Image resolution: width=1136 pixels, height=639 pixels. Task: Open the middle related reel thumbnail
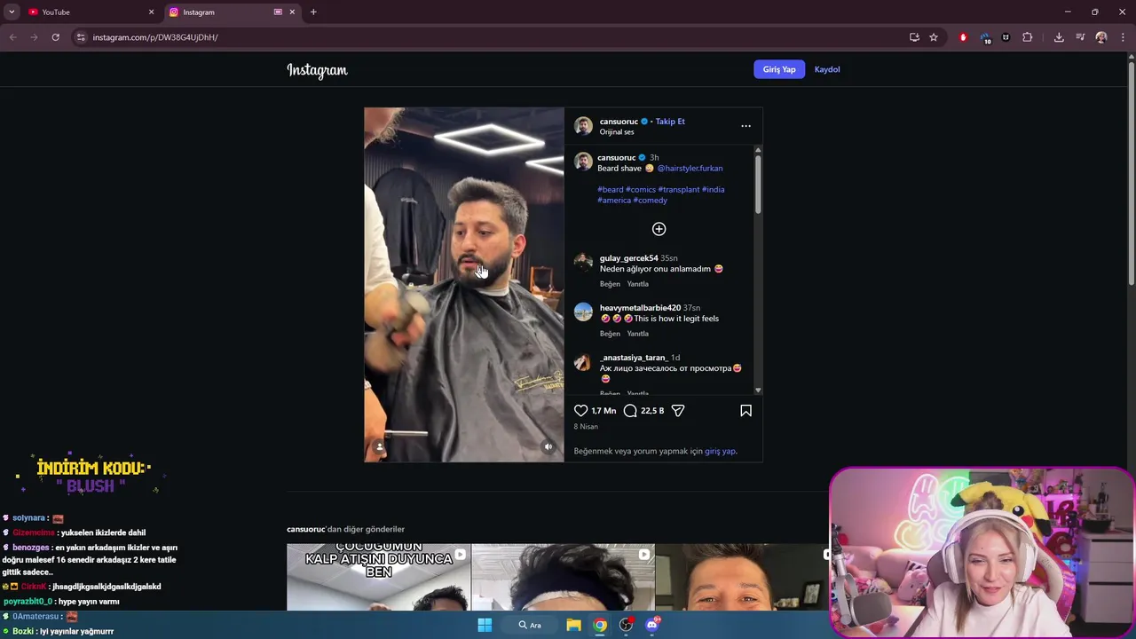(564, 577)
